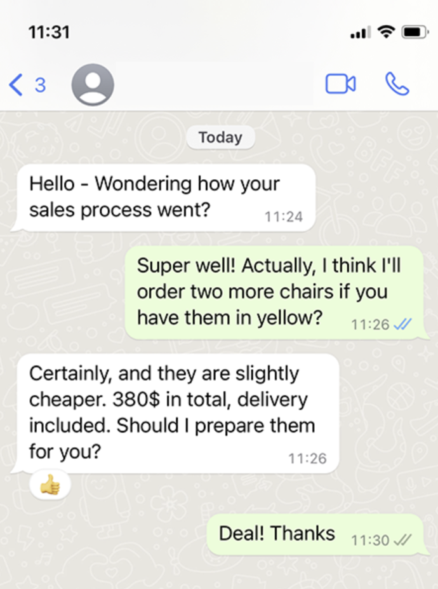This screenshot has height=589, width=438.
Task: Tap the 11:31 status bar clock
Action: tap(49, 32)
